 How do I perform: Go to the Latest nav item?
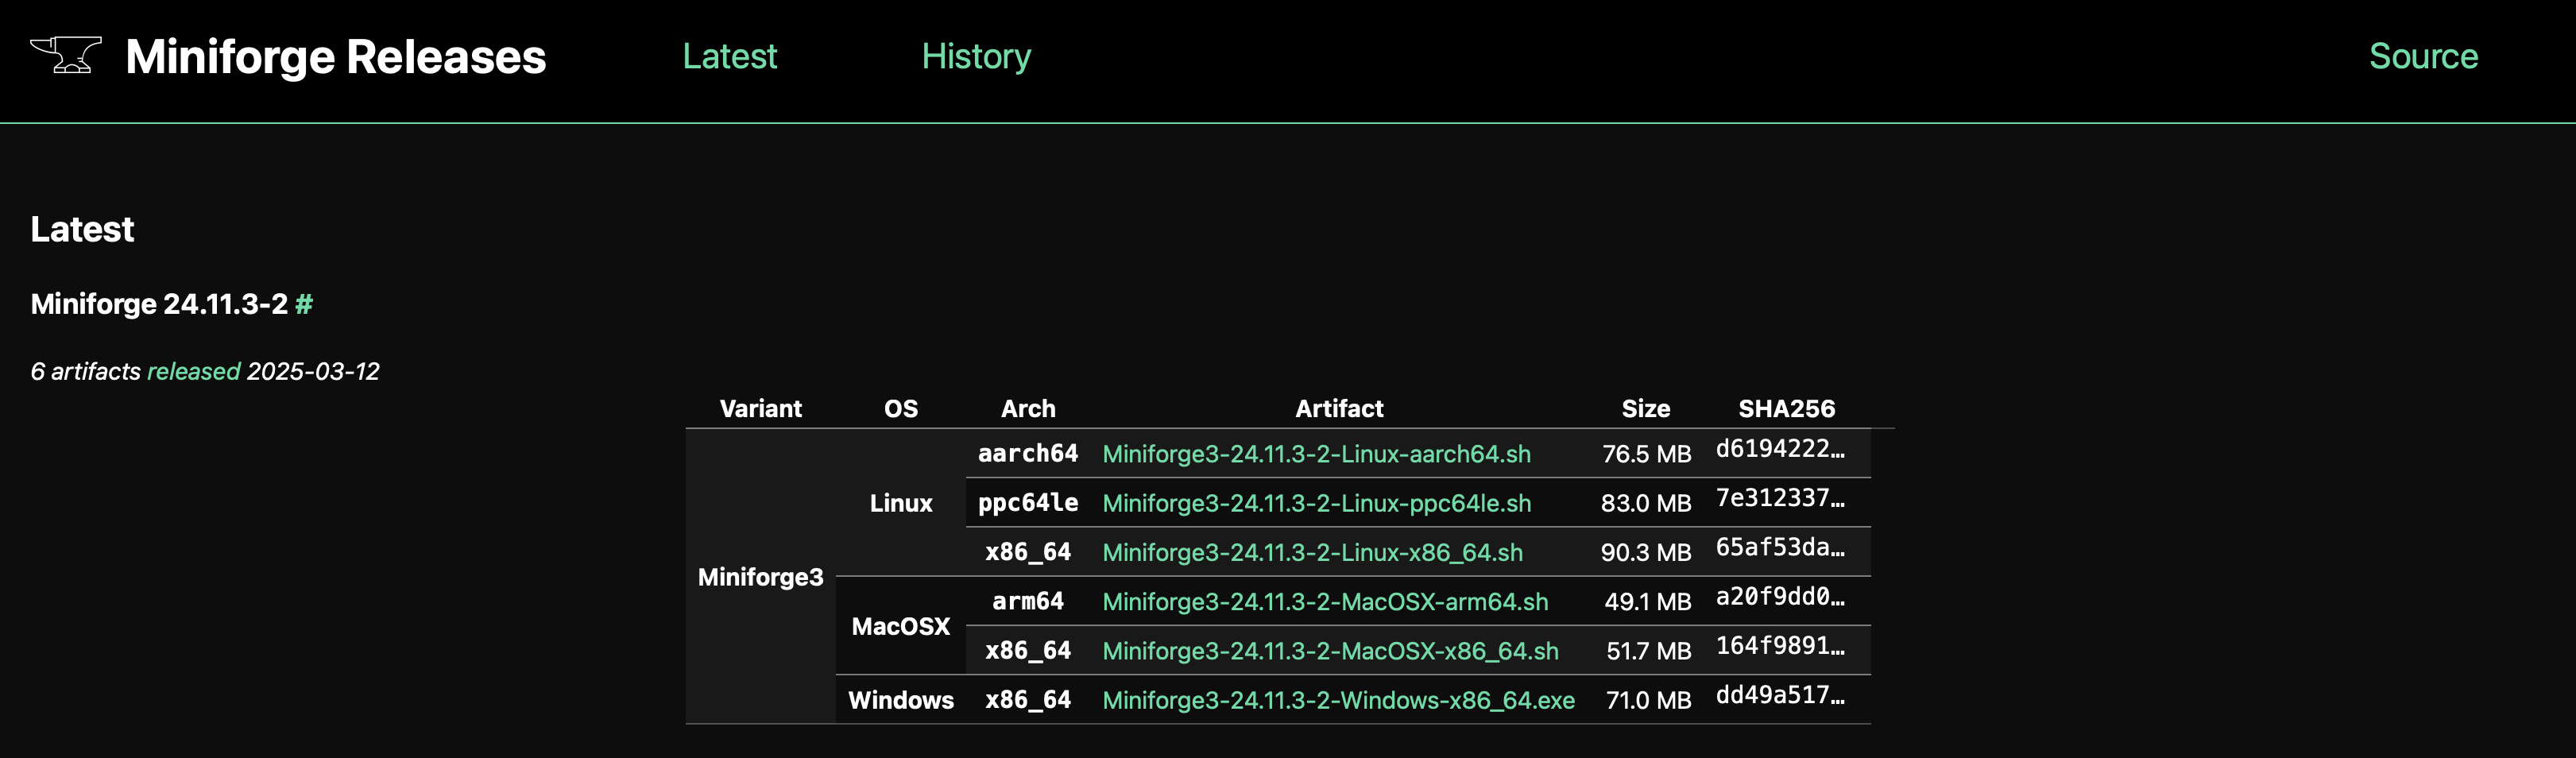click(729, 57)
